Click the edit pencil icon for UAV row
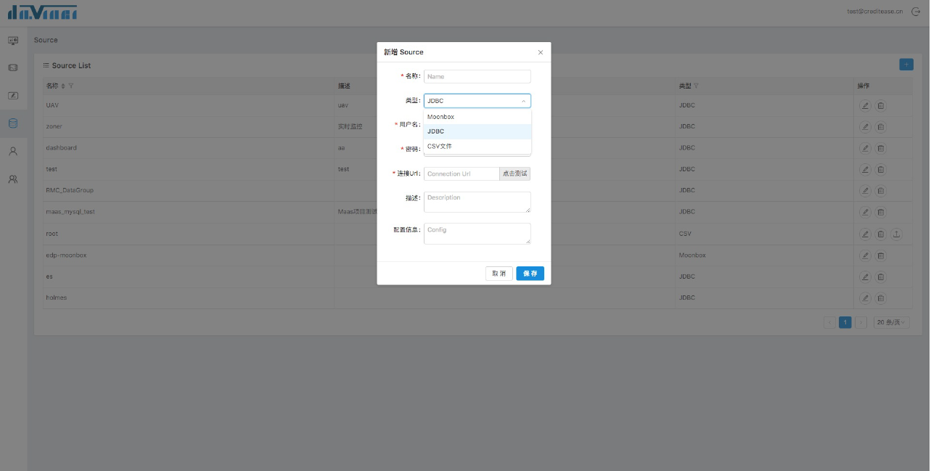 [x=865, y=105]
